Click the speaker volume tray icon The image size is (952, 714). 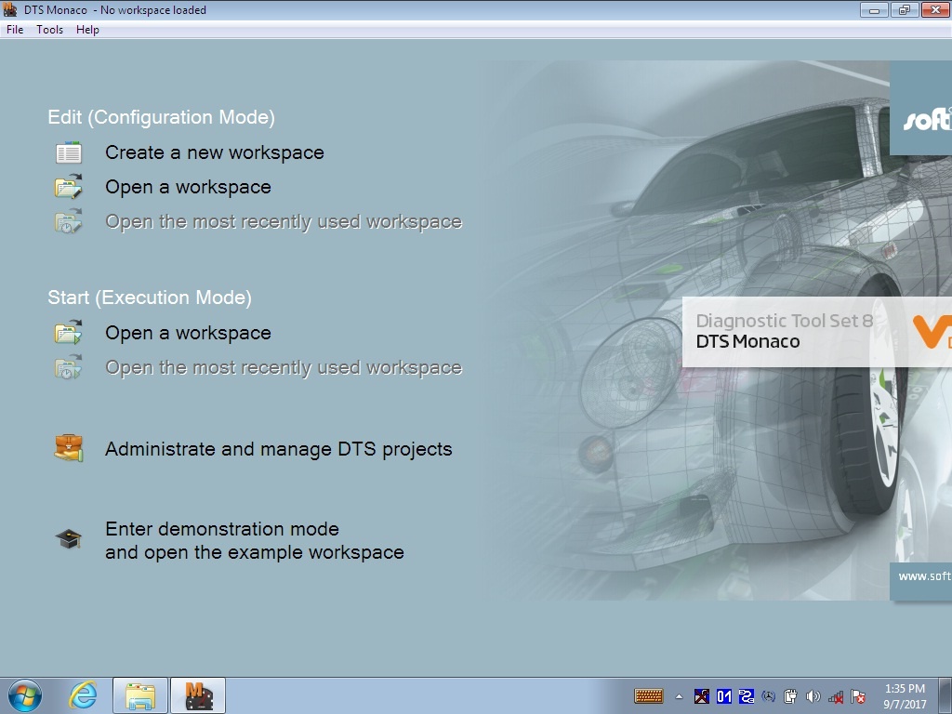click(813, 696)
